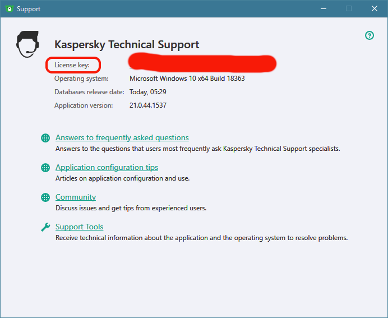Click the FAQ description about Support specialists
The image size is (388, 318).
pyautogui.click(x=198, y=149)
